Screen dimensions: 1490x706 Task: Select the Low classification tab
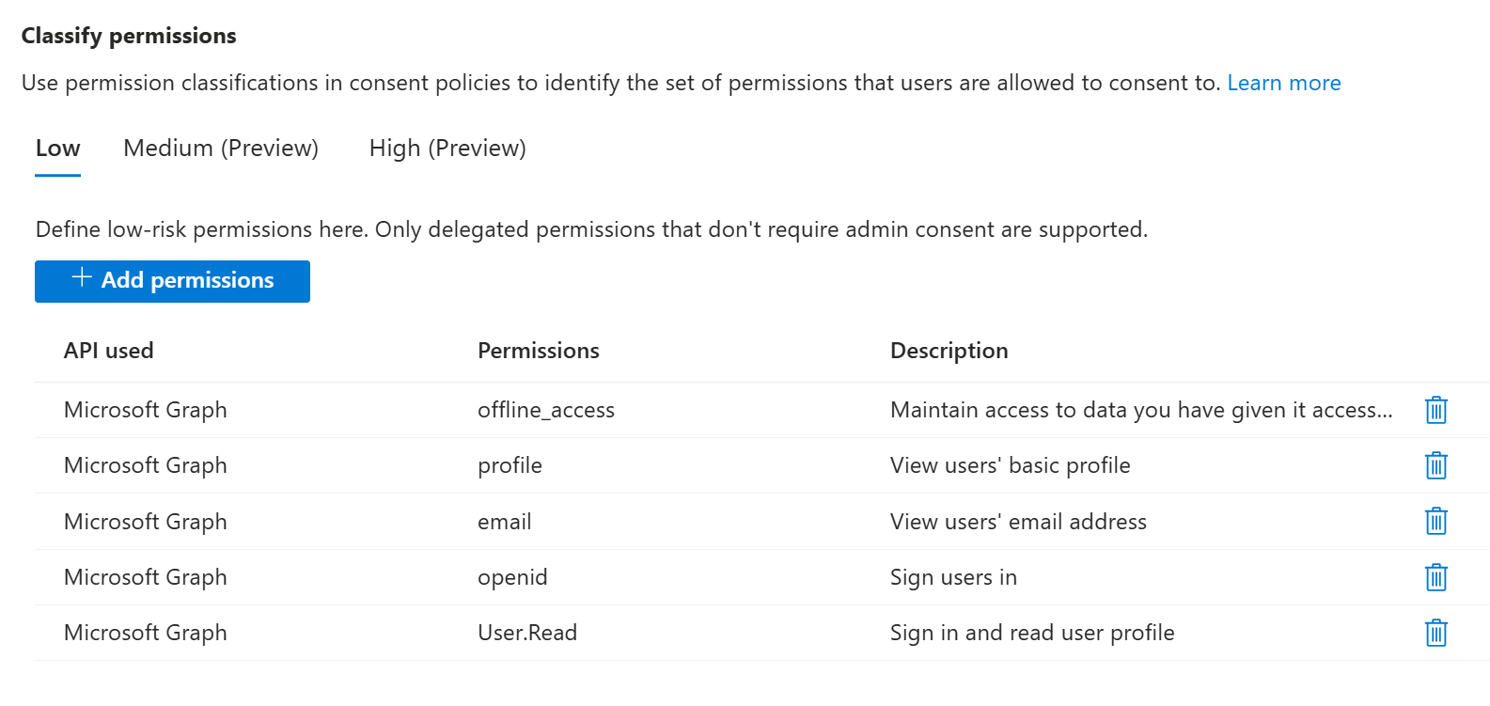57,148
